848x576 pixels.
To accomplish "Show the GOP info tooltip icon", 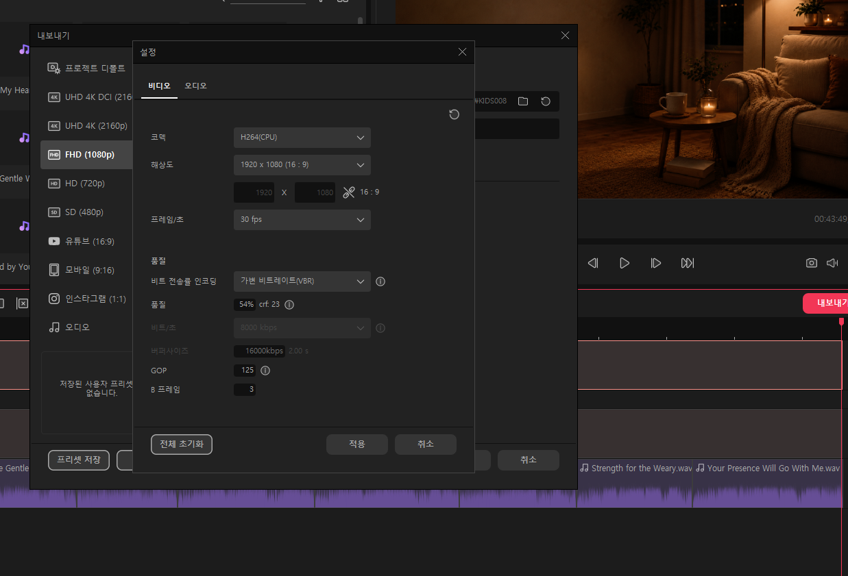I will pyautogui.click(x=265, y=371).
